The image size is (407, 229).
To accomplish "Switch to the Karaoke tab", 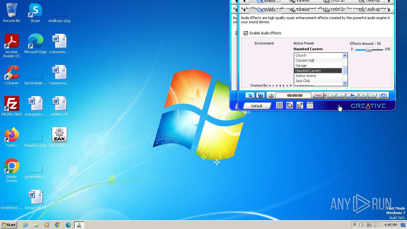I will 300,10.
